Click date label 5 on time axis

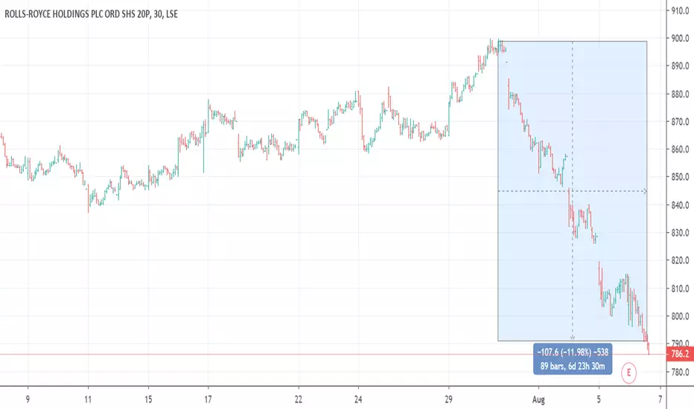pos(599,400)
